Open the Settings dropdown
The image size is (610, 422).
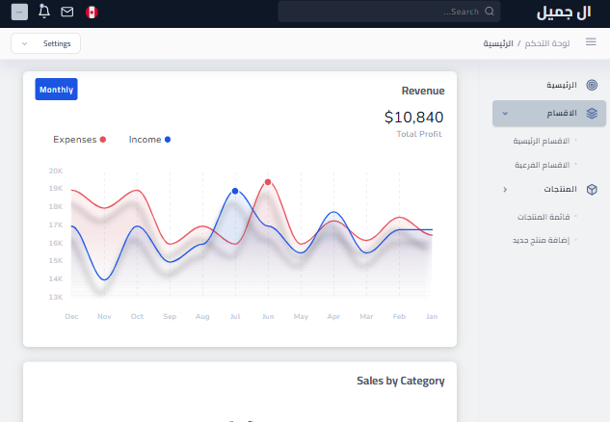pos(46,43)
